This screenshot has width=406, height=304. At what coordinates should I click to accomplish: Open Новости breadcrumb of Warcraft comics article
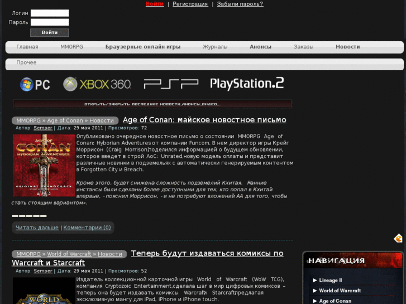(x=110, y=254)
